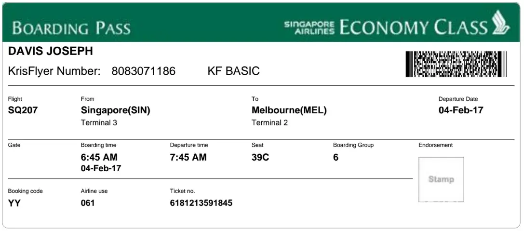
Task: Click the departure date 04-Feb-17
Action: 460,110
